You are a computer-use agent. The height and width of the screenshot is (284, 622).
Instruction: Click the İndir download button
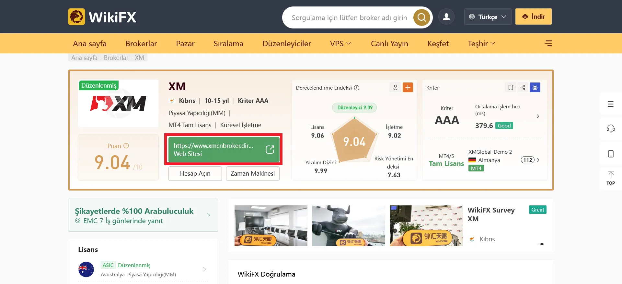tap(534, 16)
